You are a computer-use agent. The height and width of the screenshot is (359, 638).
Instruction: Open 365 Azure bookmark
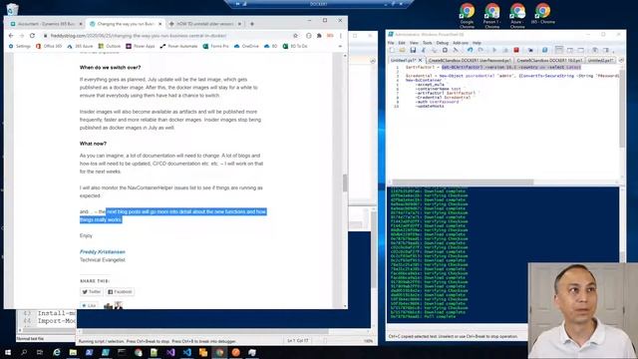click(80, 47)
